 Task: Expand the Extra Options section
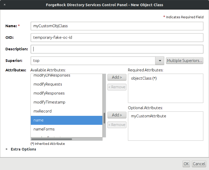coord(7,149)
